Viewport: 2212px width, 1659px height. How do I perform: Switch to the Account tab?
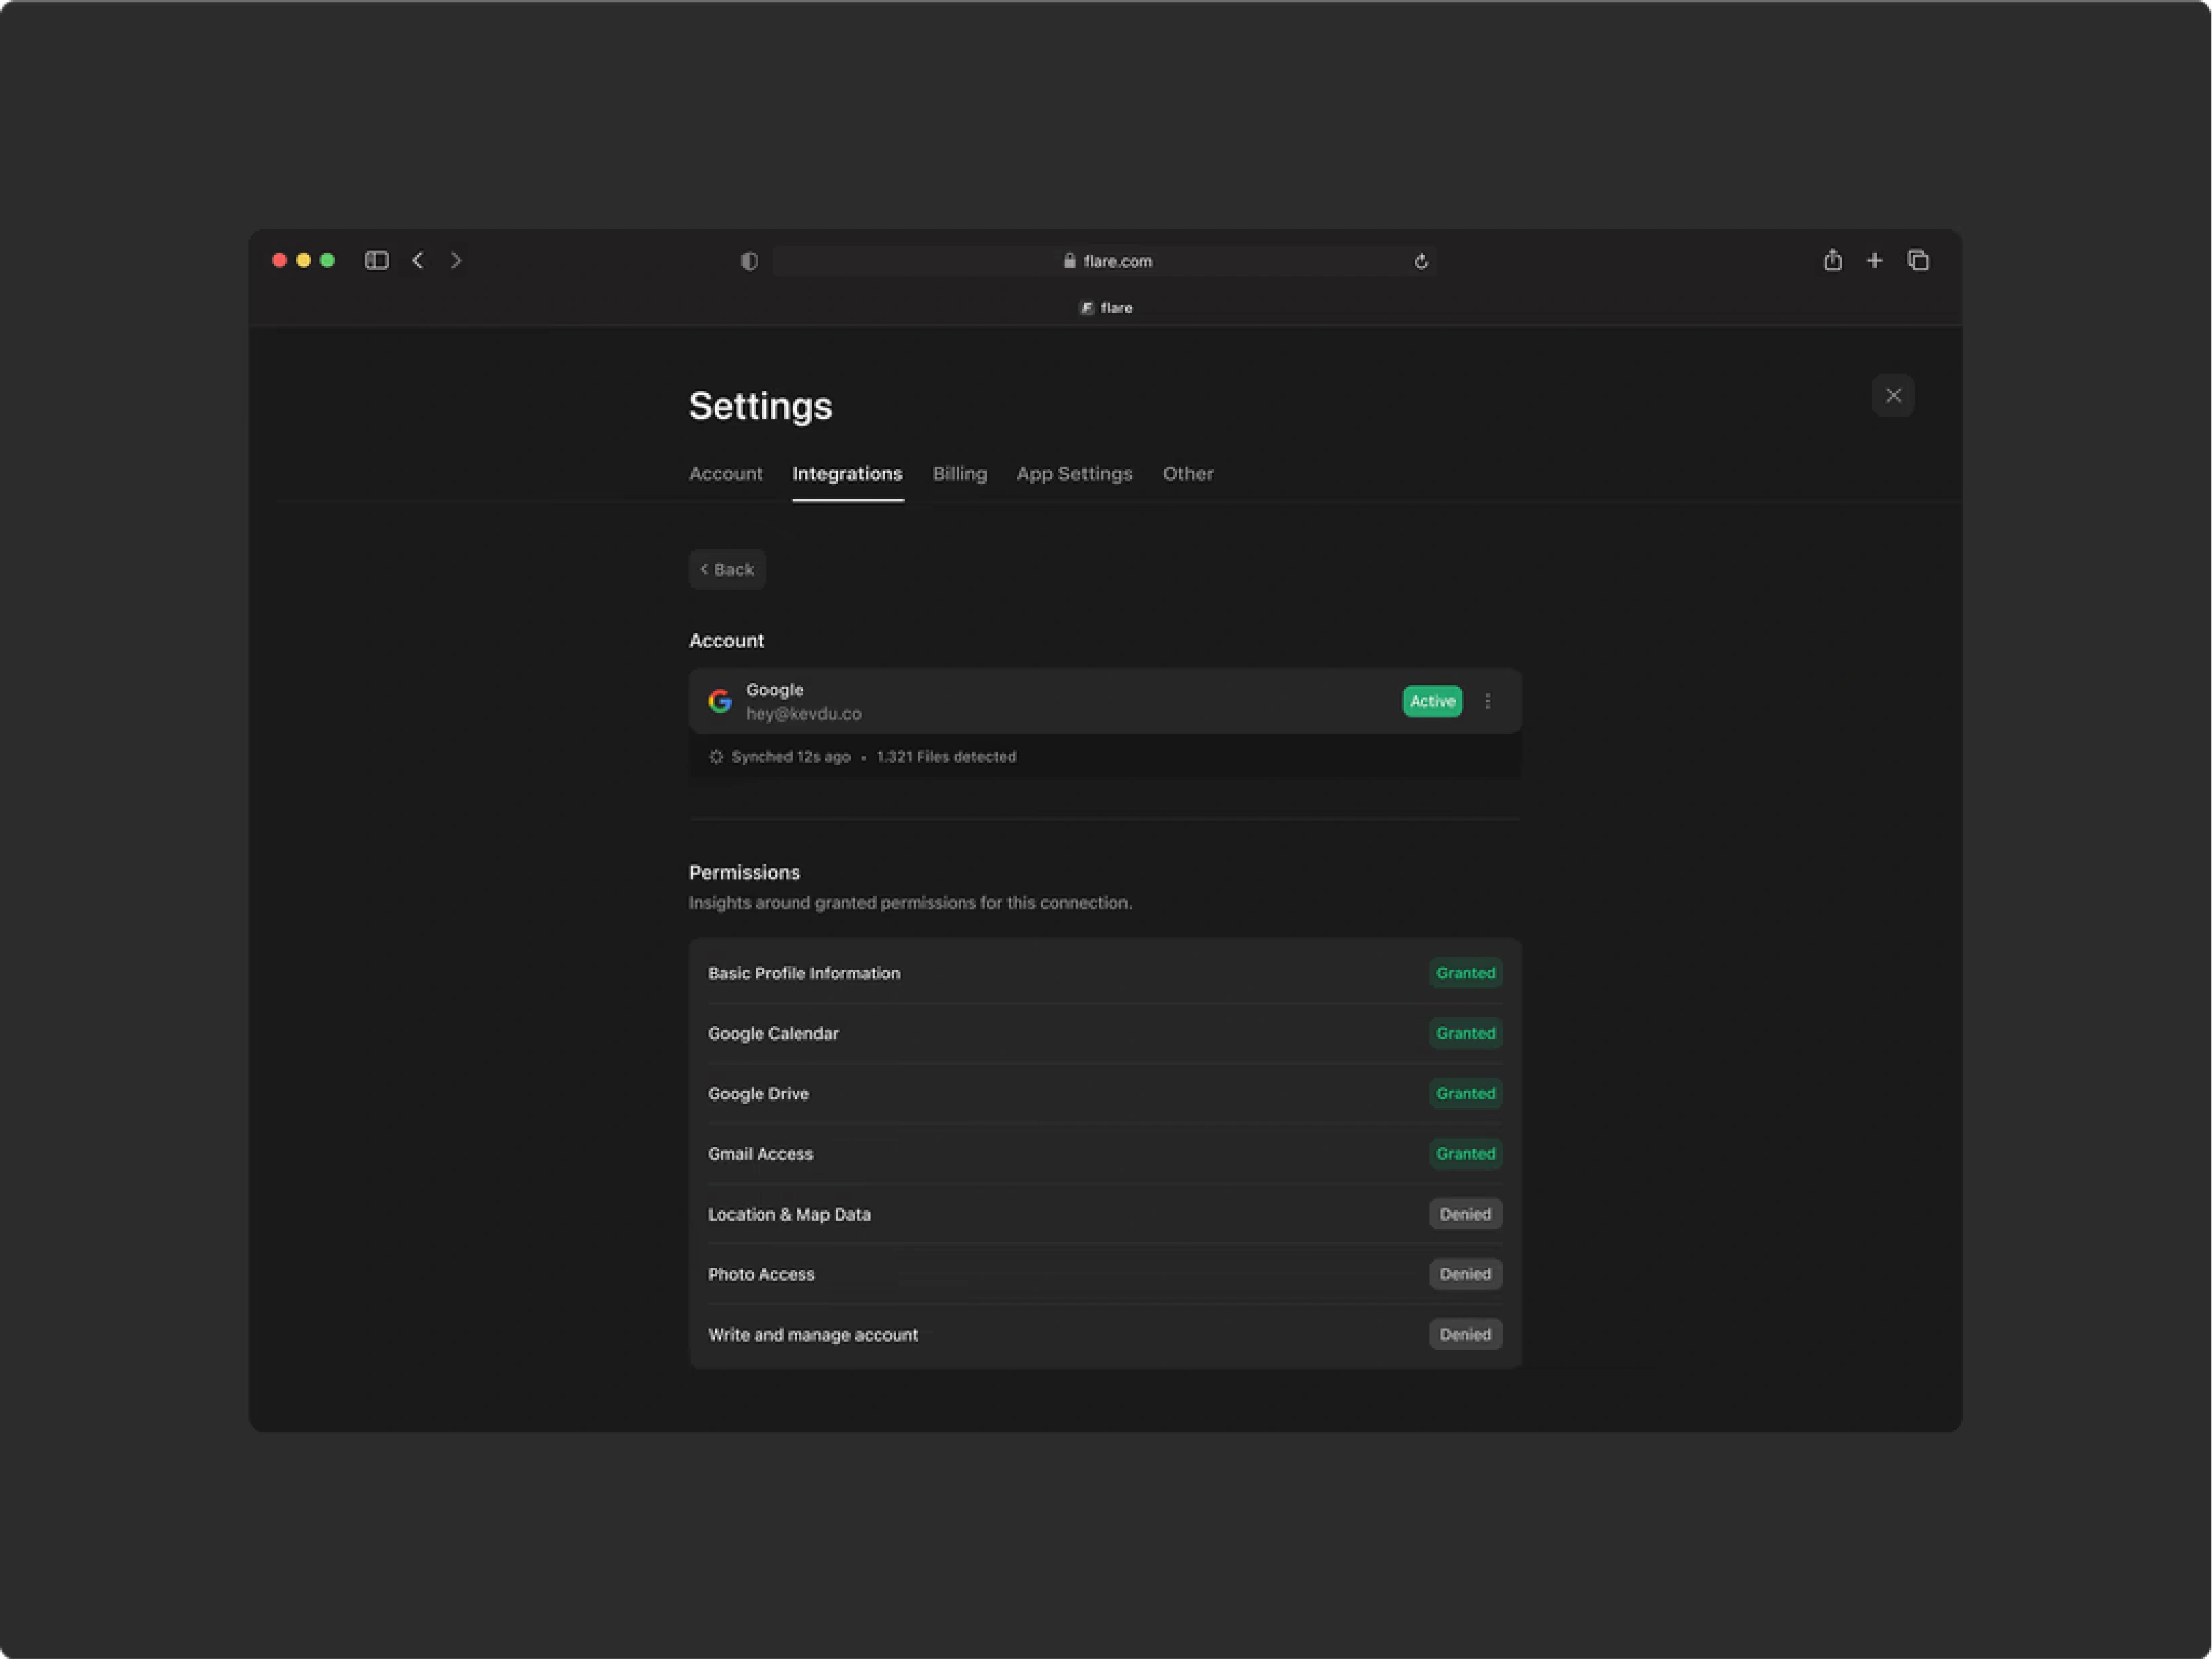tap(725, 474)
